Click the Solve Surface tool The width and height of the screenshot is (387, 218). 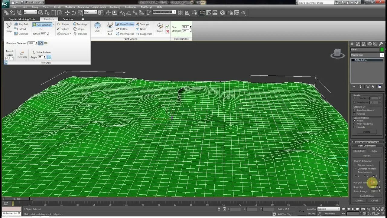(41, 52)
